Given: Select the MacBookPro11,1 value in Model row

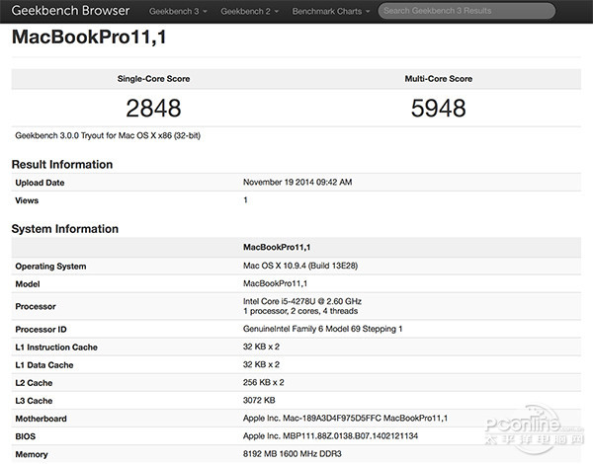Looking at the screenshot, I should [x=276, y=283].
